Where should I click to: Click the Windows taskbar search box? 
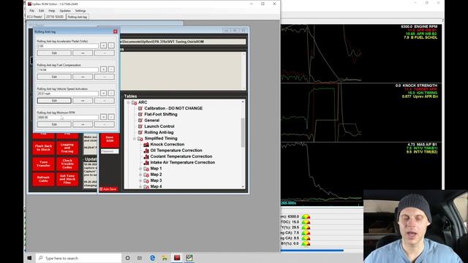pyautogui.click(x=78, y=258)
